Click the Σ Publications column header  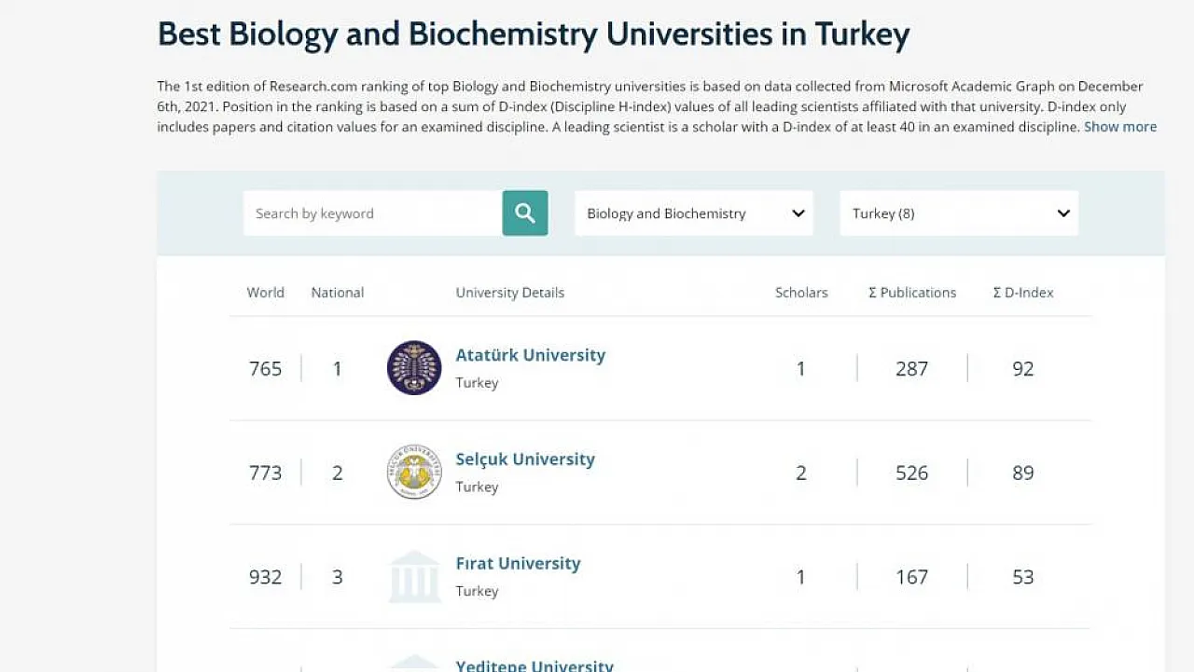pos(912,293)
